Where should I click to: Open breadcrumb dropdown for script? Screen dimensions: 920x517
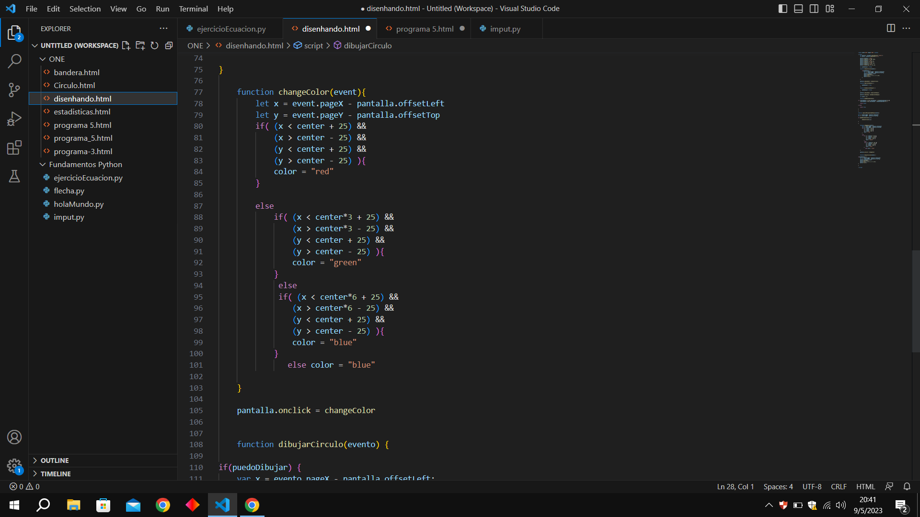pyautogui.click(x=309, y=45)
